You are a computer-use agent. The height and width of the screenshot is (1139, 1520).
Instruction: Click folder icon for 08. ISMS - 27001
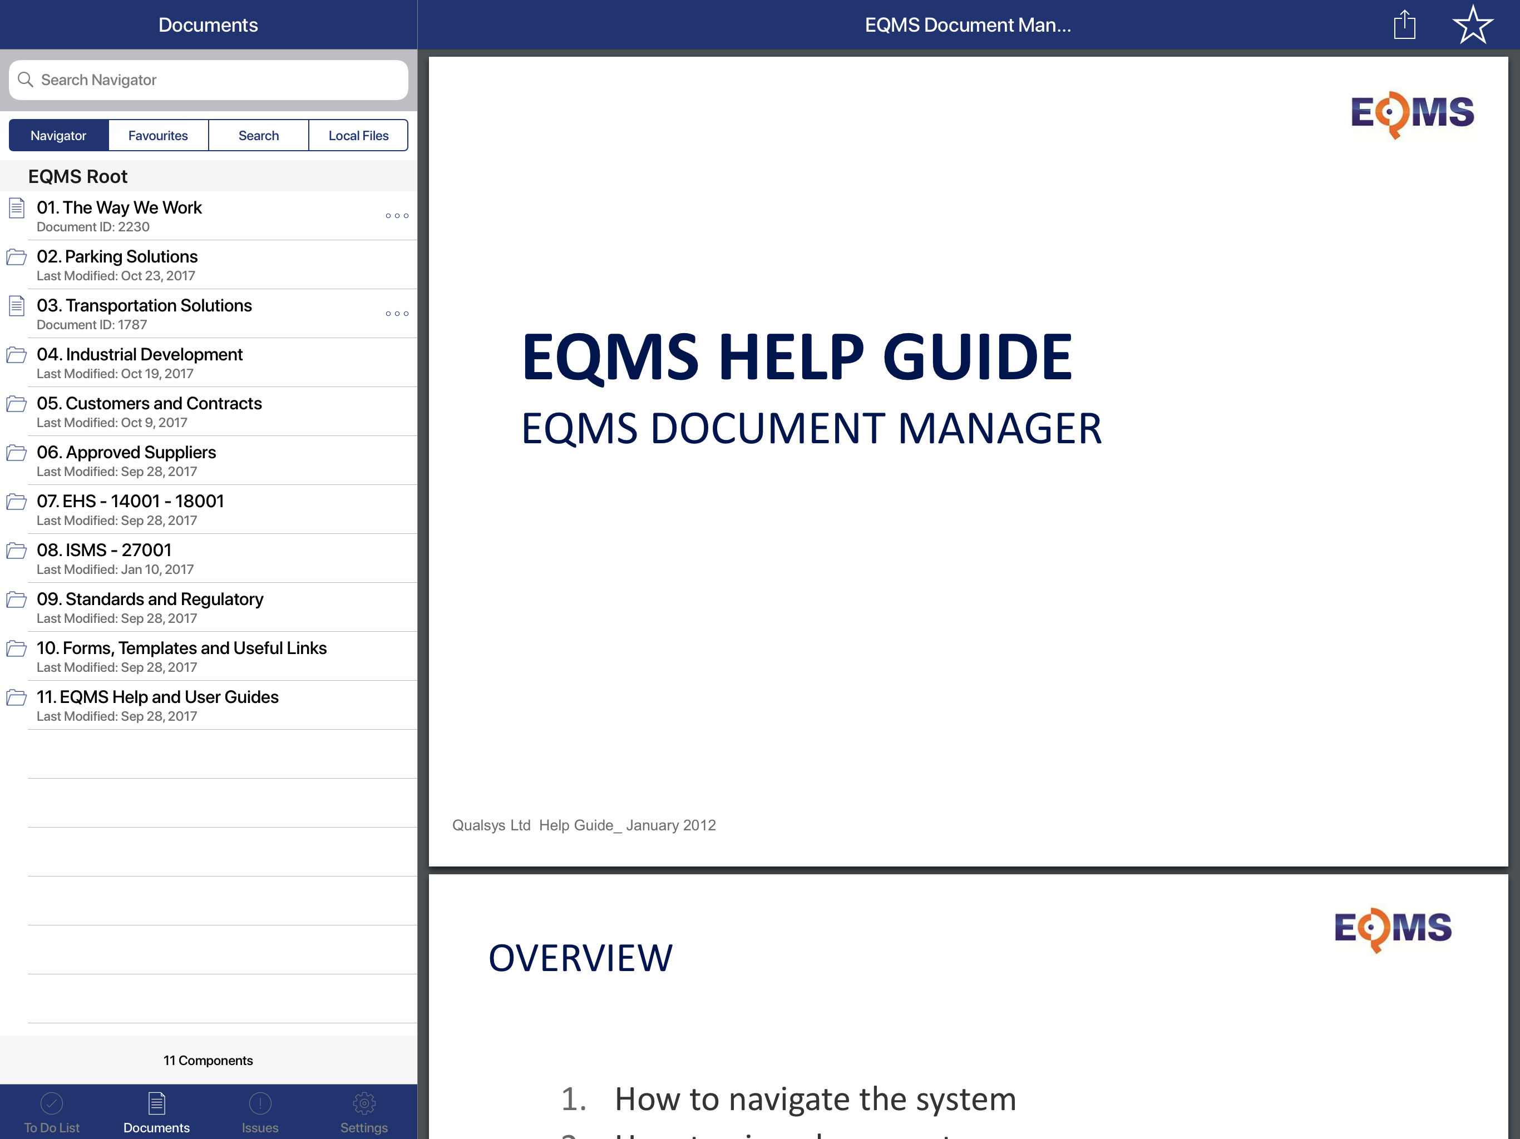tap(17, 551)
